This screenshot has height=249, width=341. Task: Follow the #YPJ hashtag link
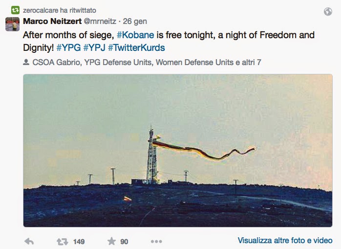tap(94, 48)
